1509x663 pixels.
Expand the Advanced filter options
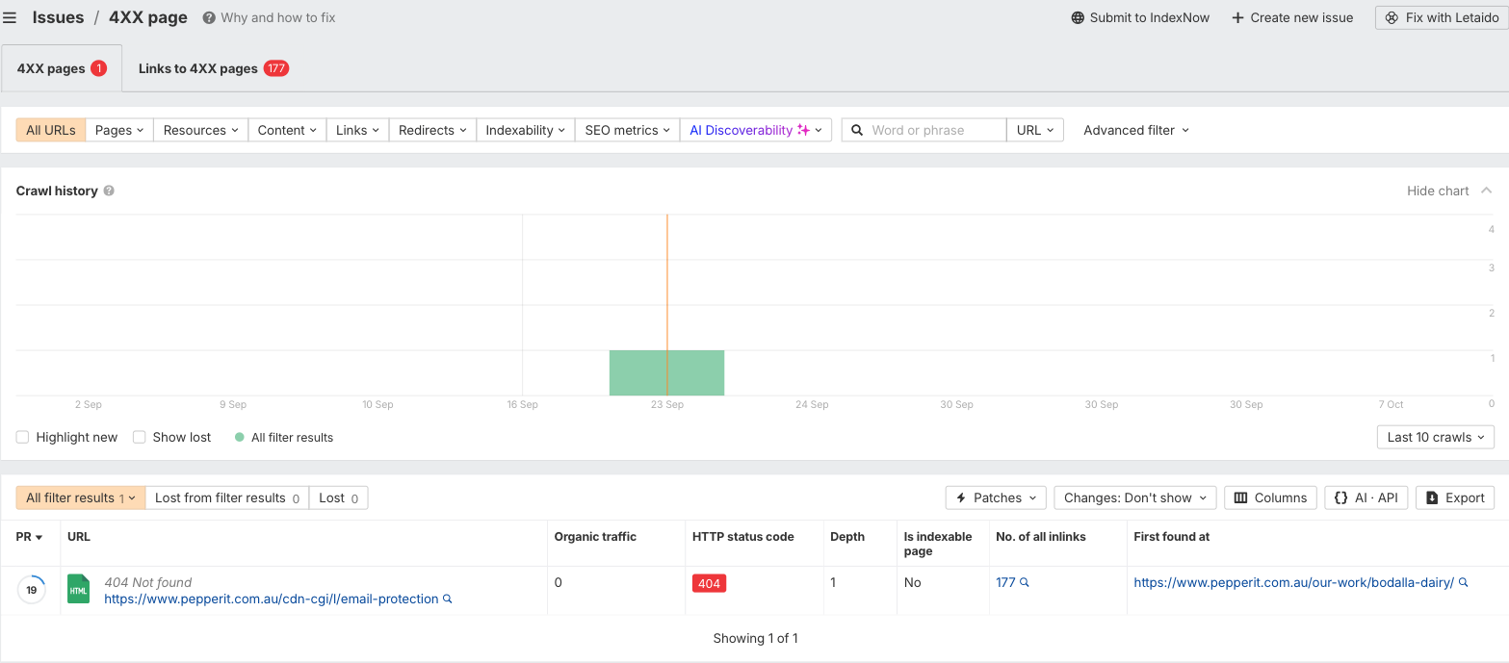[1136, 130]
